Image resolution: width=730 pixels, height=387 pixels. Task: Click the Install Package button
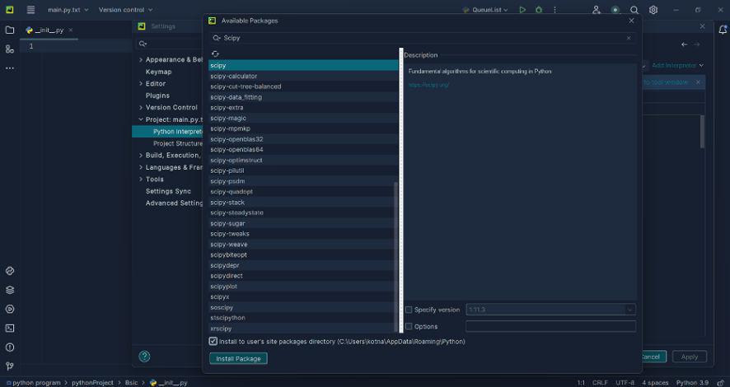(x=238, y=359)
